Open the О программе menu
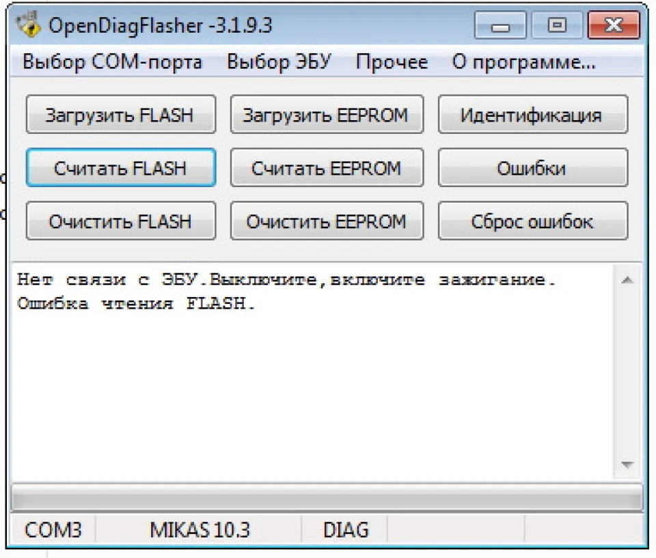Image resolution: width=656 pixels, height=558 pixels. pyautogui.click(x=523, y=62)
